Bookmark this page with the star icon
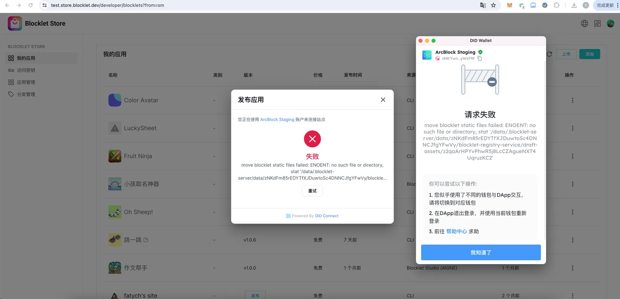 [493, 5]
